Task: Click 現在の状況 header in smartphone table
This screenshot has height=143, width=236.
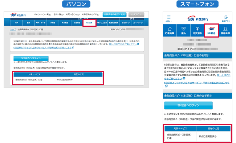Action: (x=213, y=129)
